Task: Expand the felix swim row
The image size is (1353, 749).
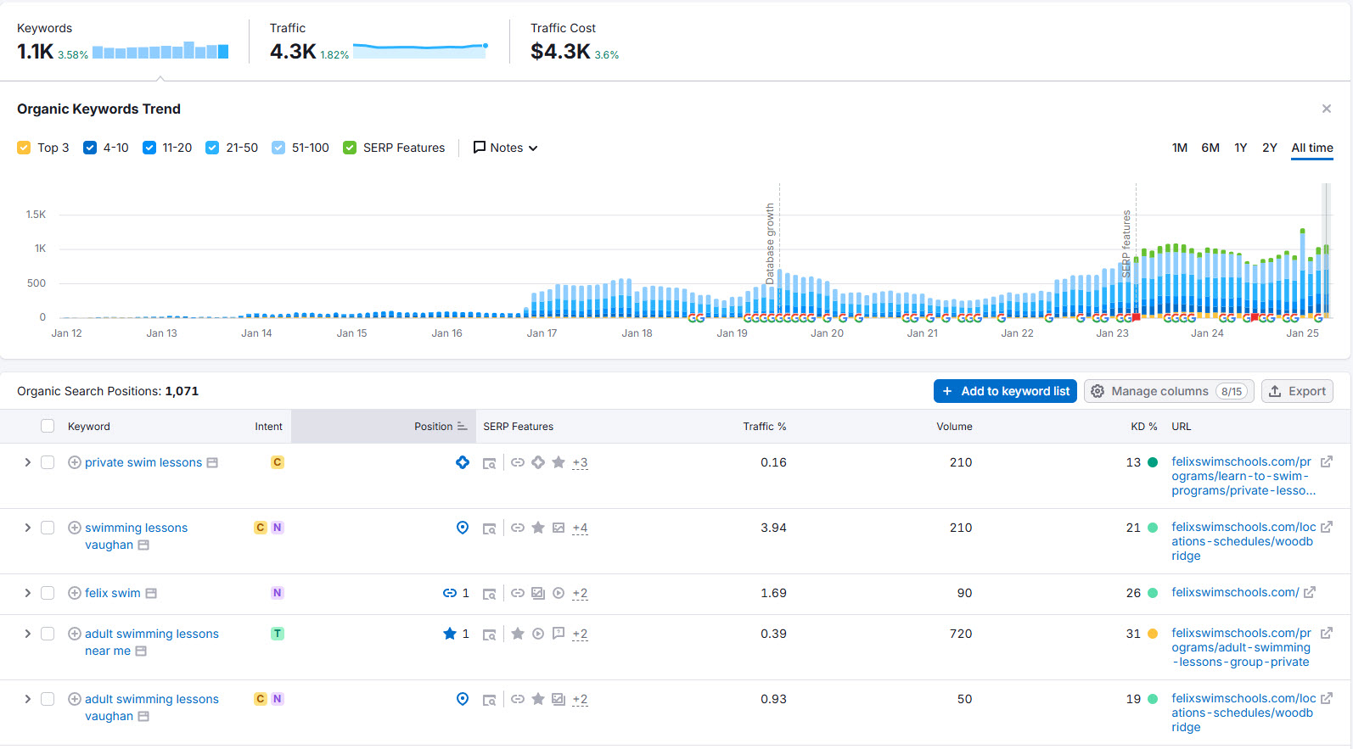Action: [27, 593]
